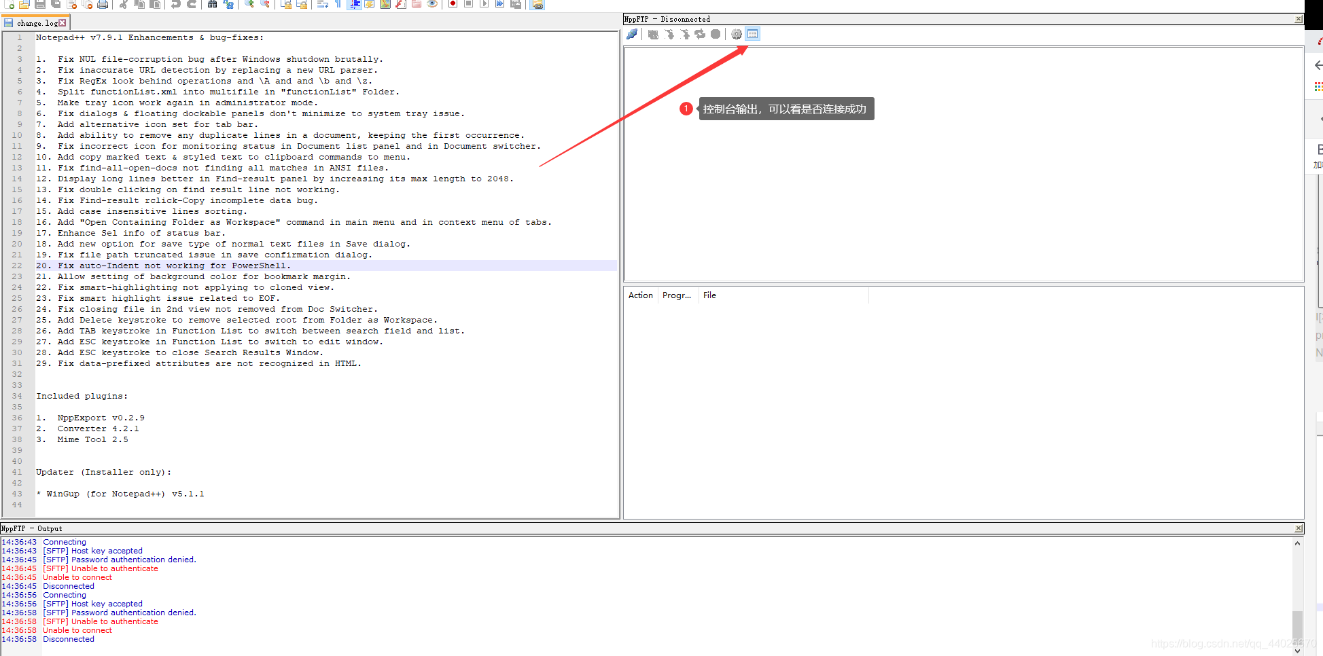
Task: Click the NppFTP download file icon
Action: 669,34
